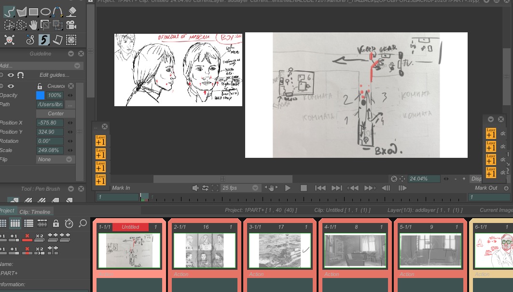Open the Flip None dropdown

[x=55, y=159]
